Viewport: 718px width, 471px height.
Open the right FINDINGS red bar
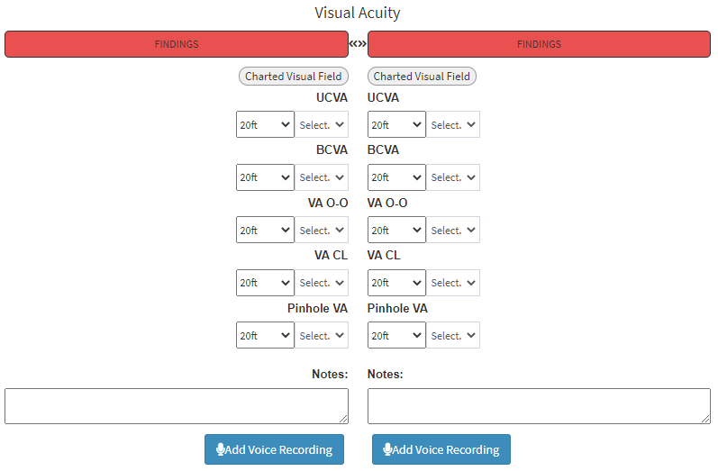tap(539, 44)
